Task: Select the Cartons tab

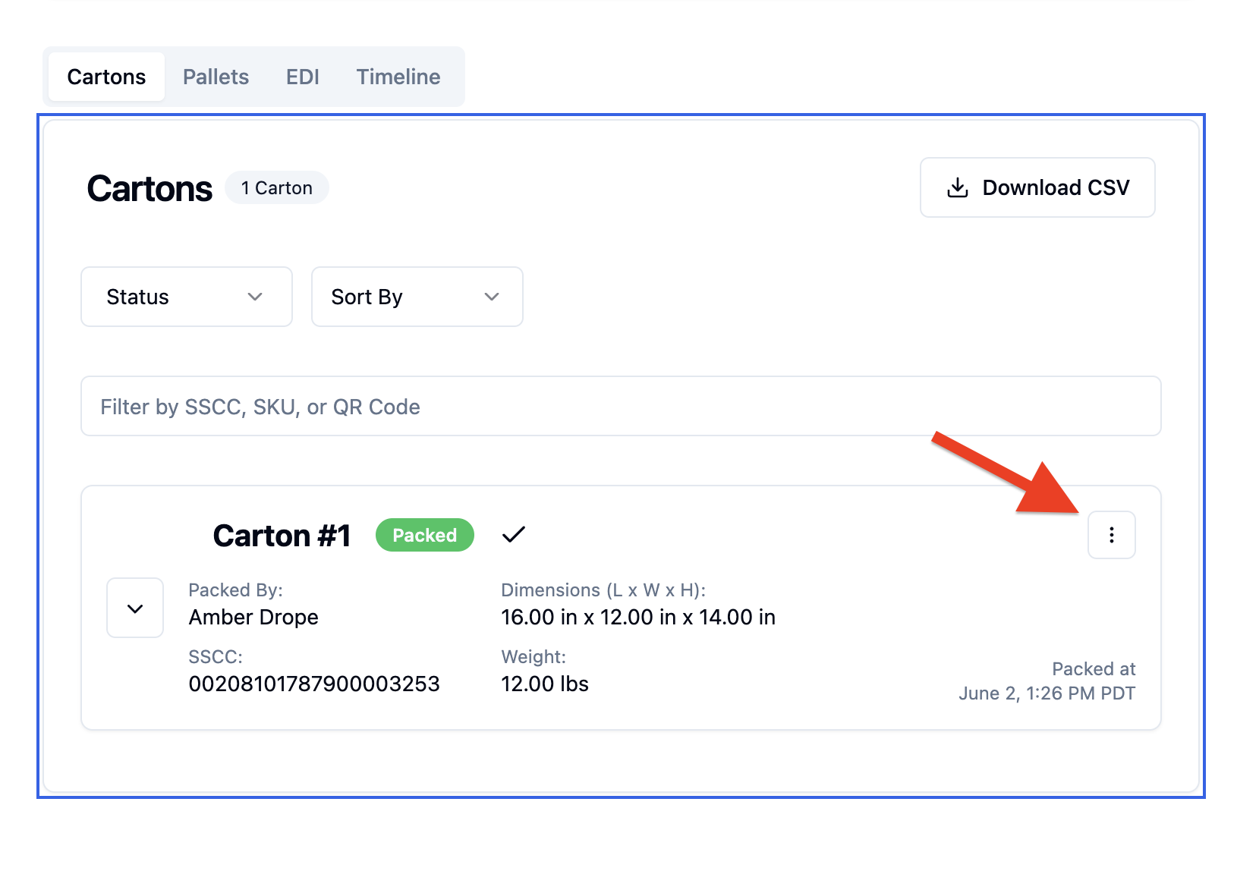Action: tap(106, 77)
